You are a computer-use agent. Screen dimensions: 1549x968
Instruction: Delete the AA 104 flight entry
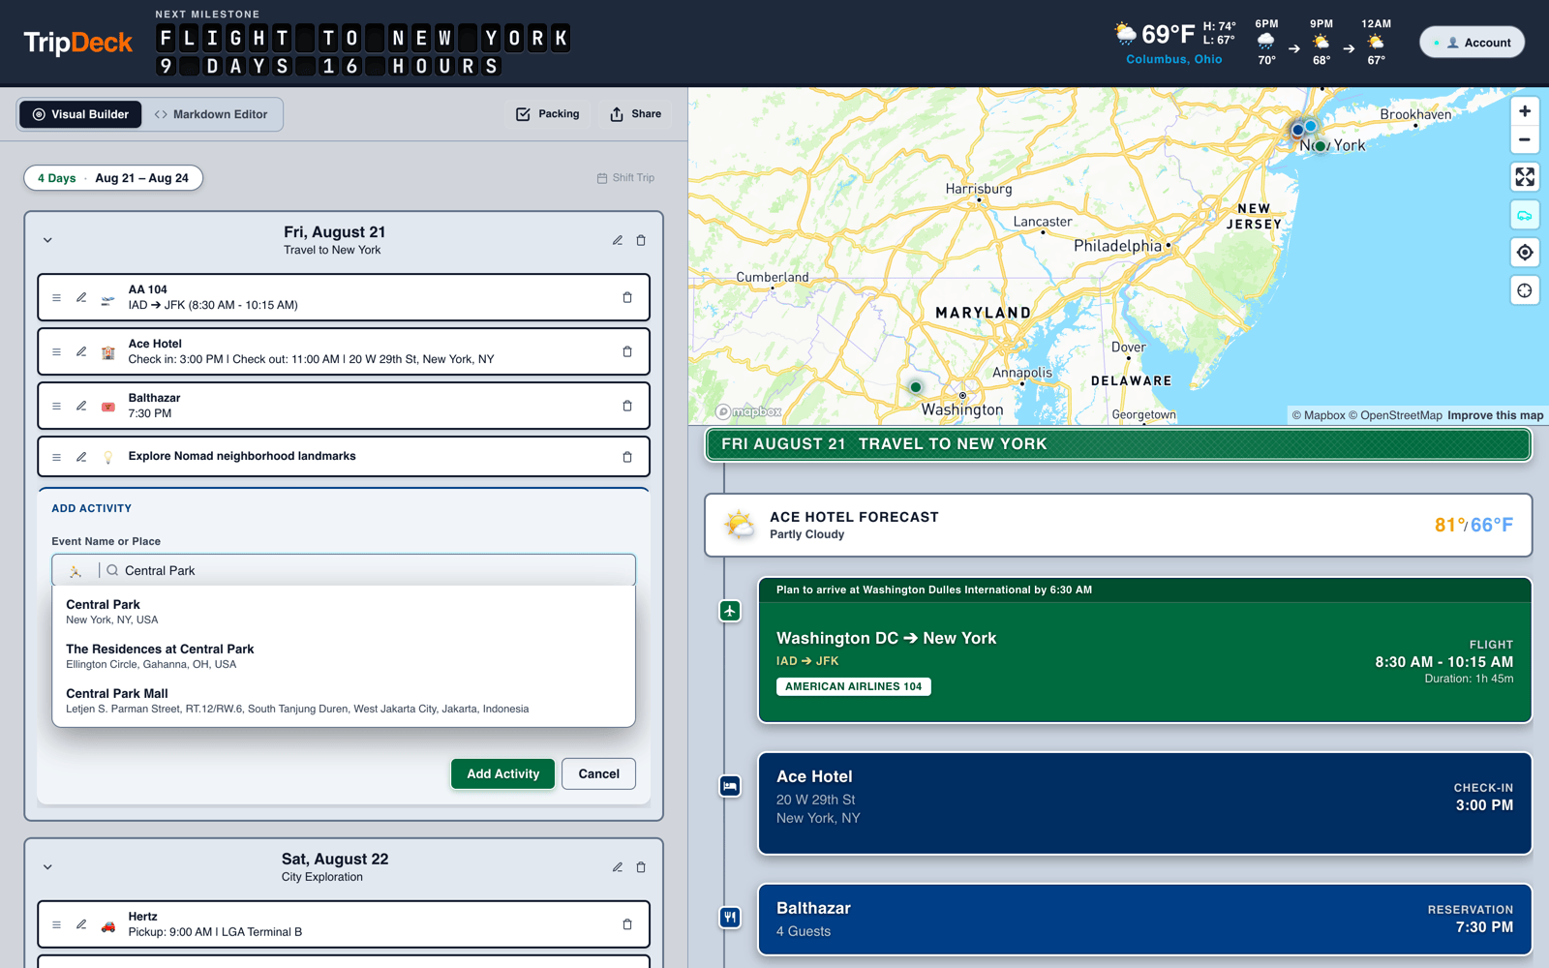(627, 297)
